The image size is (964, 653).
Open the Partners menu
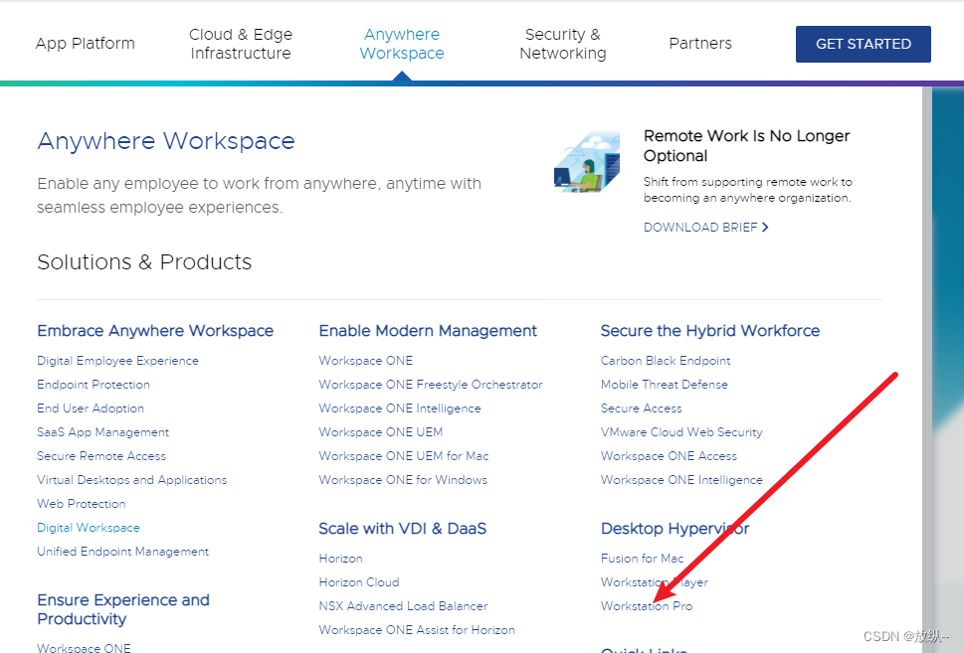click(700, 44)
